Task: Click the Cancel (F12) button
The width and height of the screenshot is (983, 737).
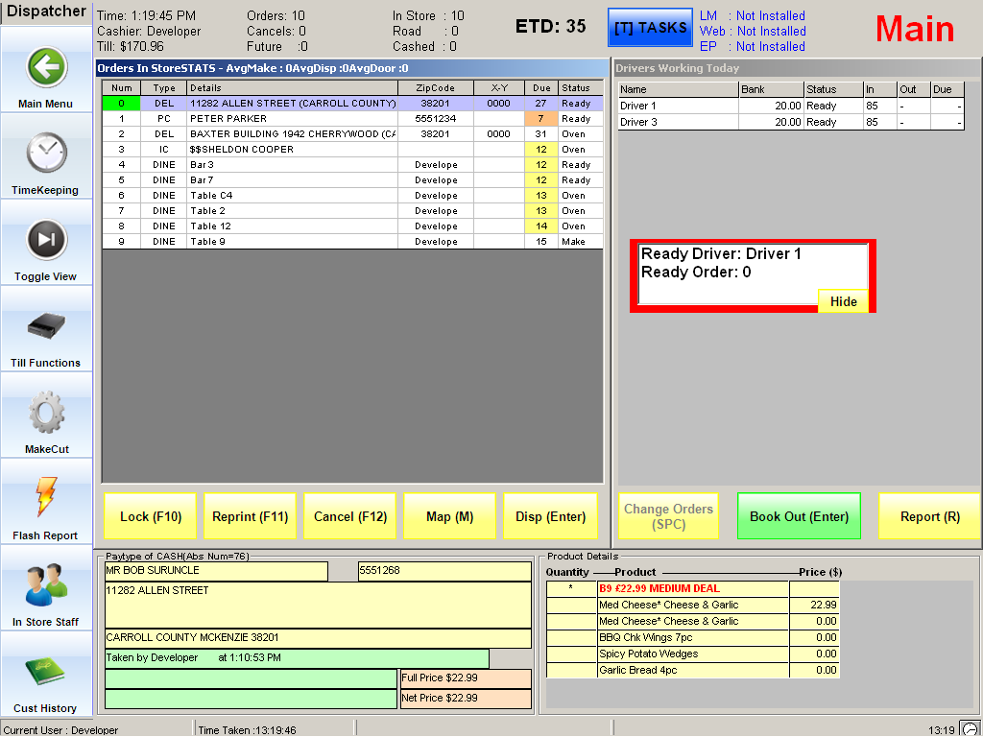Action: [x=350, y=516]
